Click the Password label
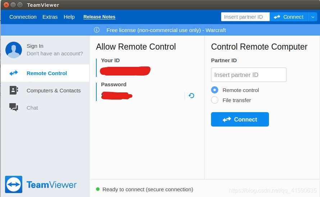Screen dimensions: 320x197 point(114,84)
